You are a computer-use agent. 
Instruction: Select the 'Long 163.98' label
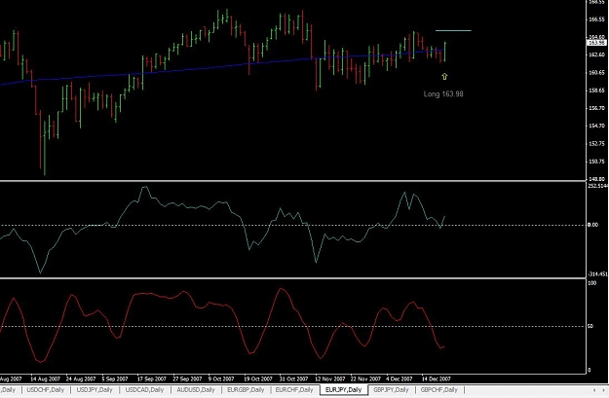tap(443, 93)
